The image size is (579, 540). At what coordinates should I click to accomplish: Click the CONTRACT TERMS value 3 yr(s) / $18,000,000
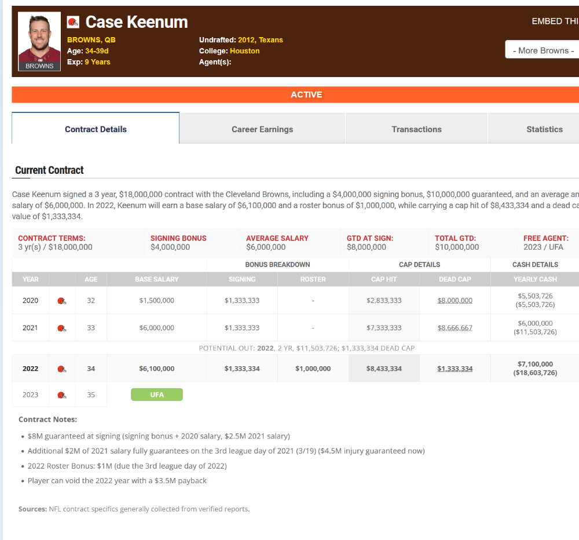point(55,247)
